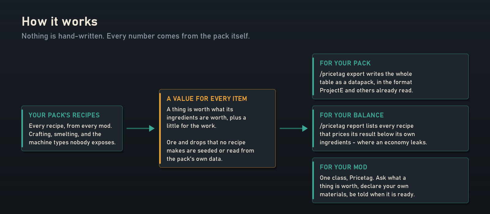Click the 'FOR YOUR BALANCE' card heading
The width and height of the screenshot is (490, 214).
352,115
